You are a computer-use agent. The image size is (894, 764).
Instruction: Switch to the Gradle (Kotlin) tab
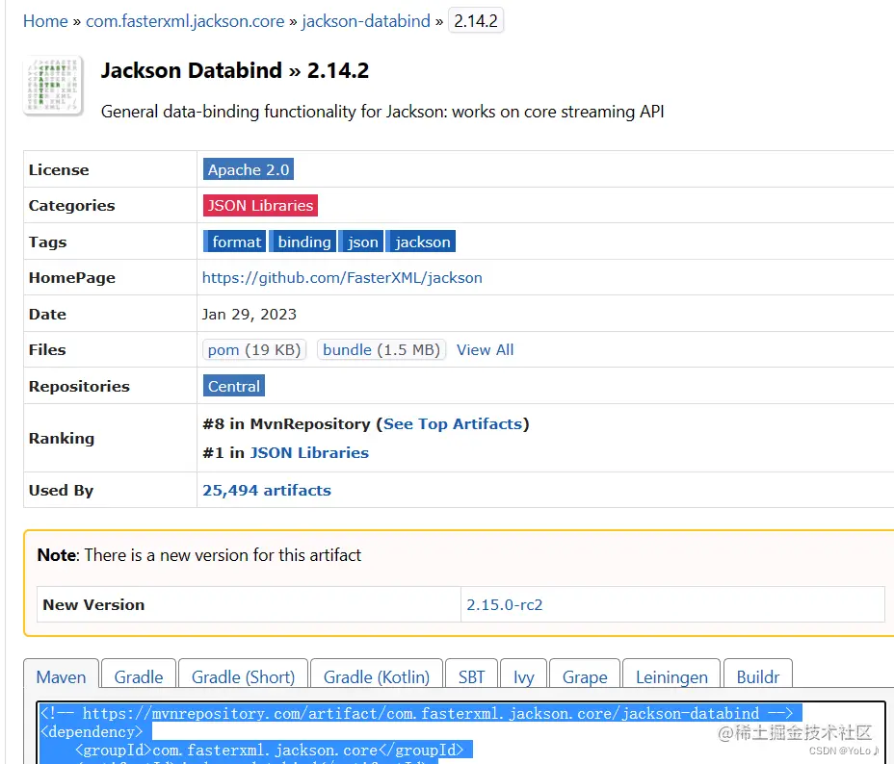coord(377,676)
